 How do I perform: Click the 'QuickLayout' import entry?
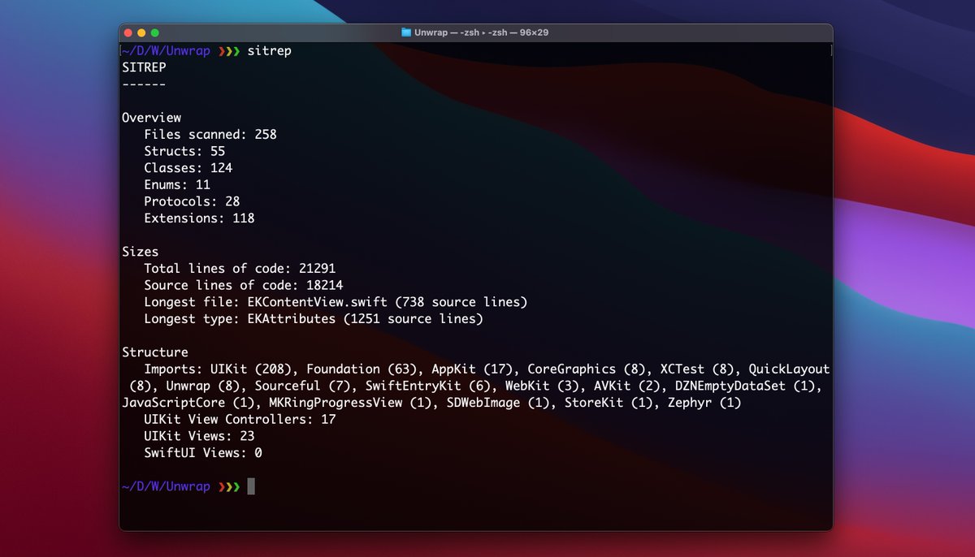click(x=789, y=369)
